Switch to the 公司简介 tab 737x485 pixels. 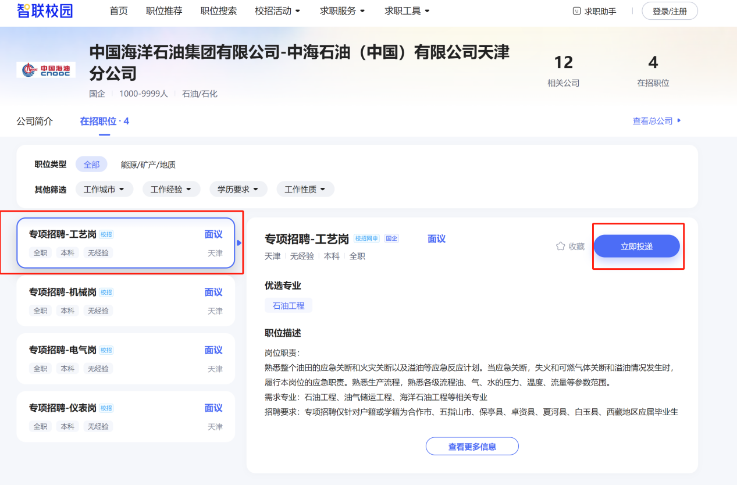pyautogui.click(x=34, y=121)
